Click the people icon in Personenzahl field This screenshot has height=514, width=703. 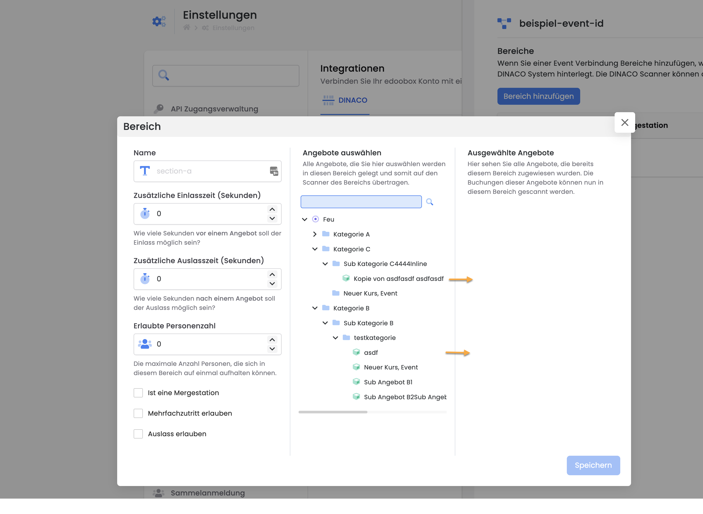tap(145, 344)
